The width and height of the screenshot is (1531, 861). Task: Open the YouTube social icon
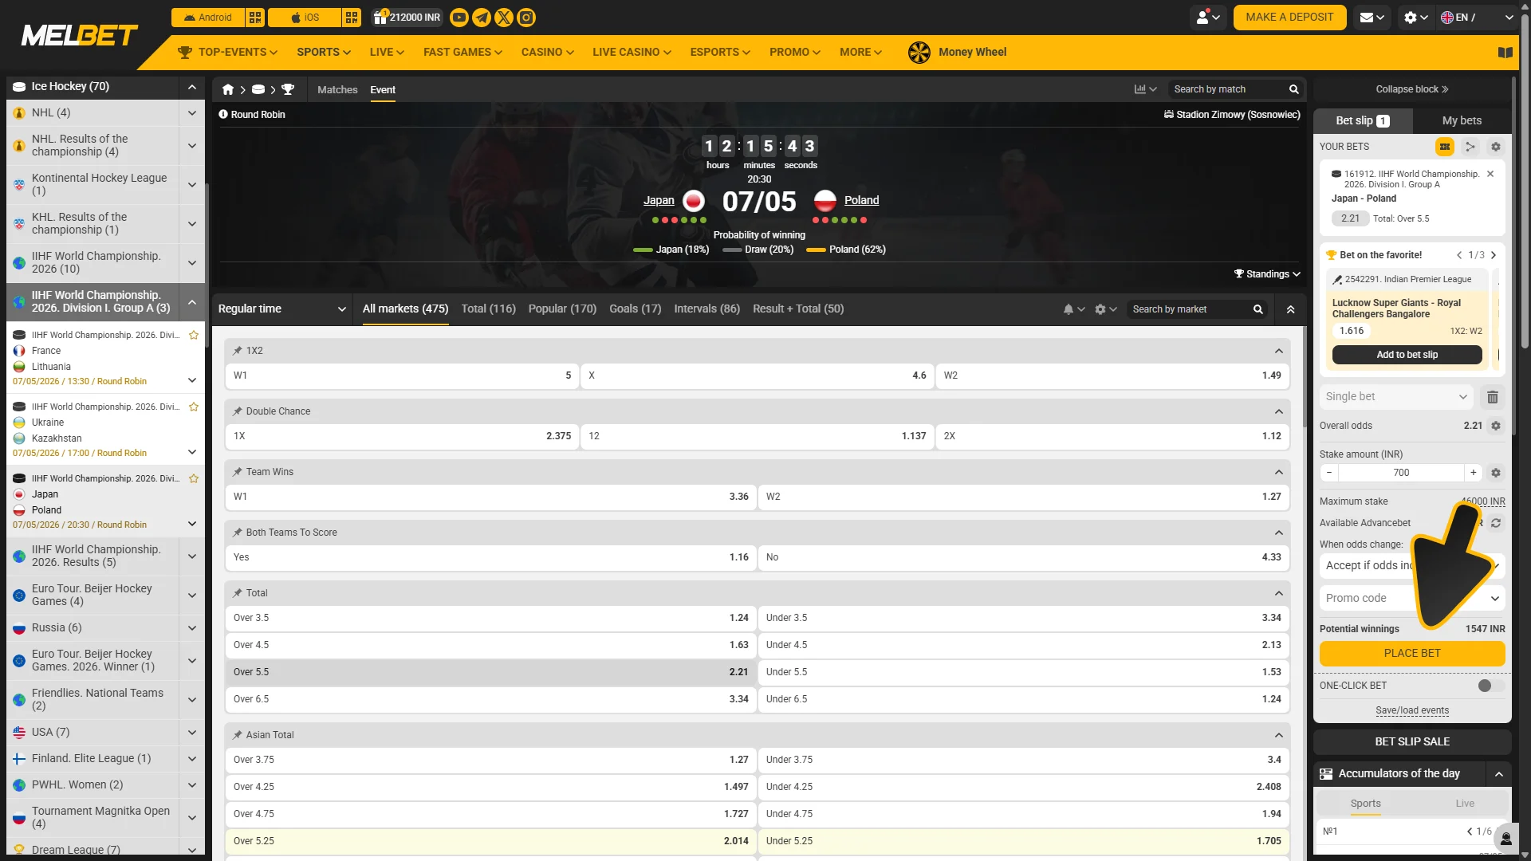(x=459, y=18)
